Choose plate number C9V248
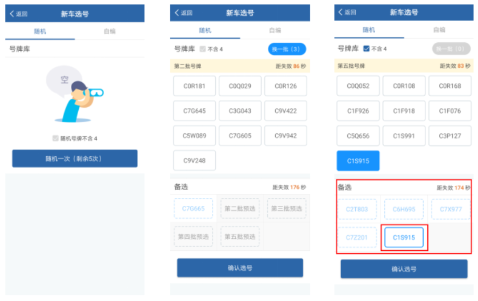The width and height of the screenshot is (478, 301). pyautogui.click(x=194, y=161)
